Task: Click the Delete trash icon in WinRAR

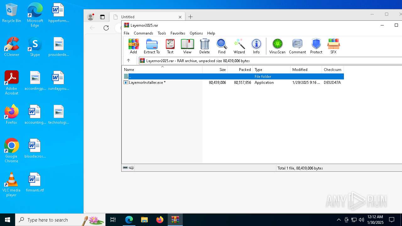Action: pyautogui.click(x=204, y=46)
